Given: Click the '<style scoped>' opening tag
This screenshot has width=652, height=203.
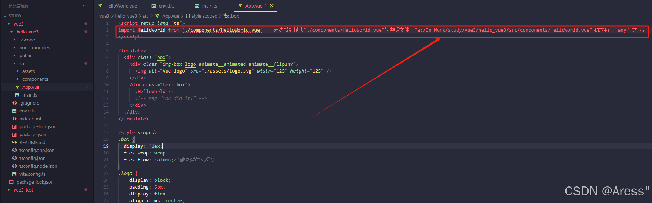Looking at the screenshot, I should [138, 133].
